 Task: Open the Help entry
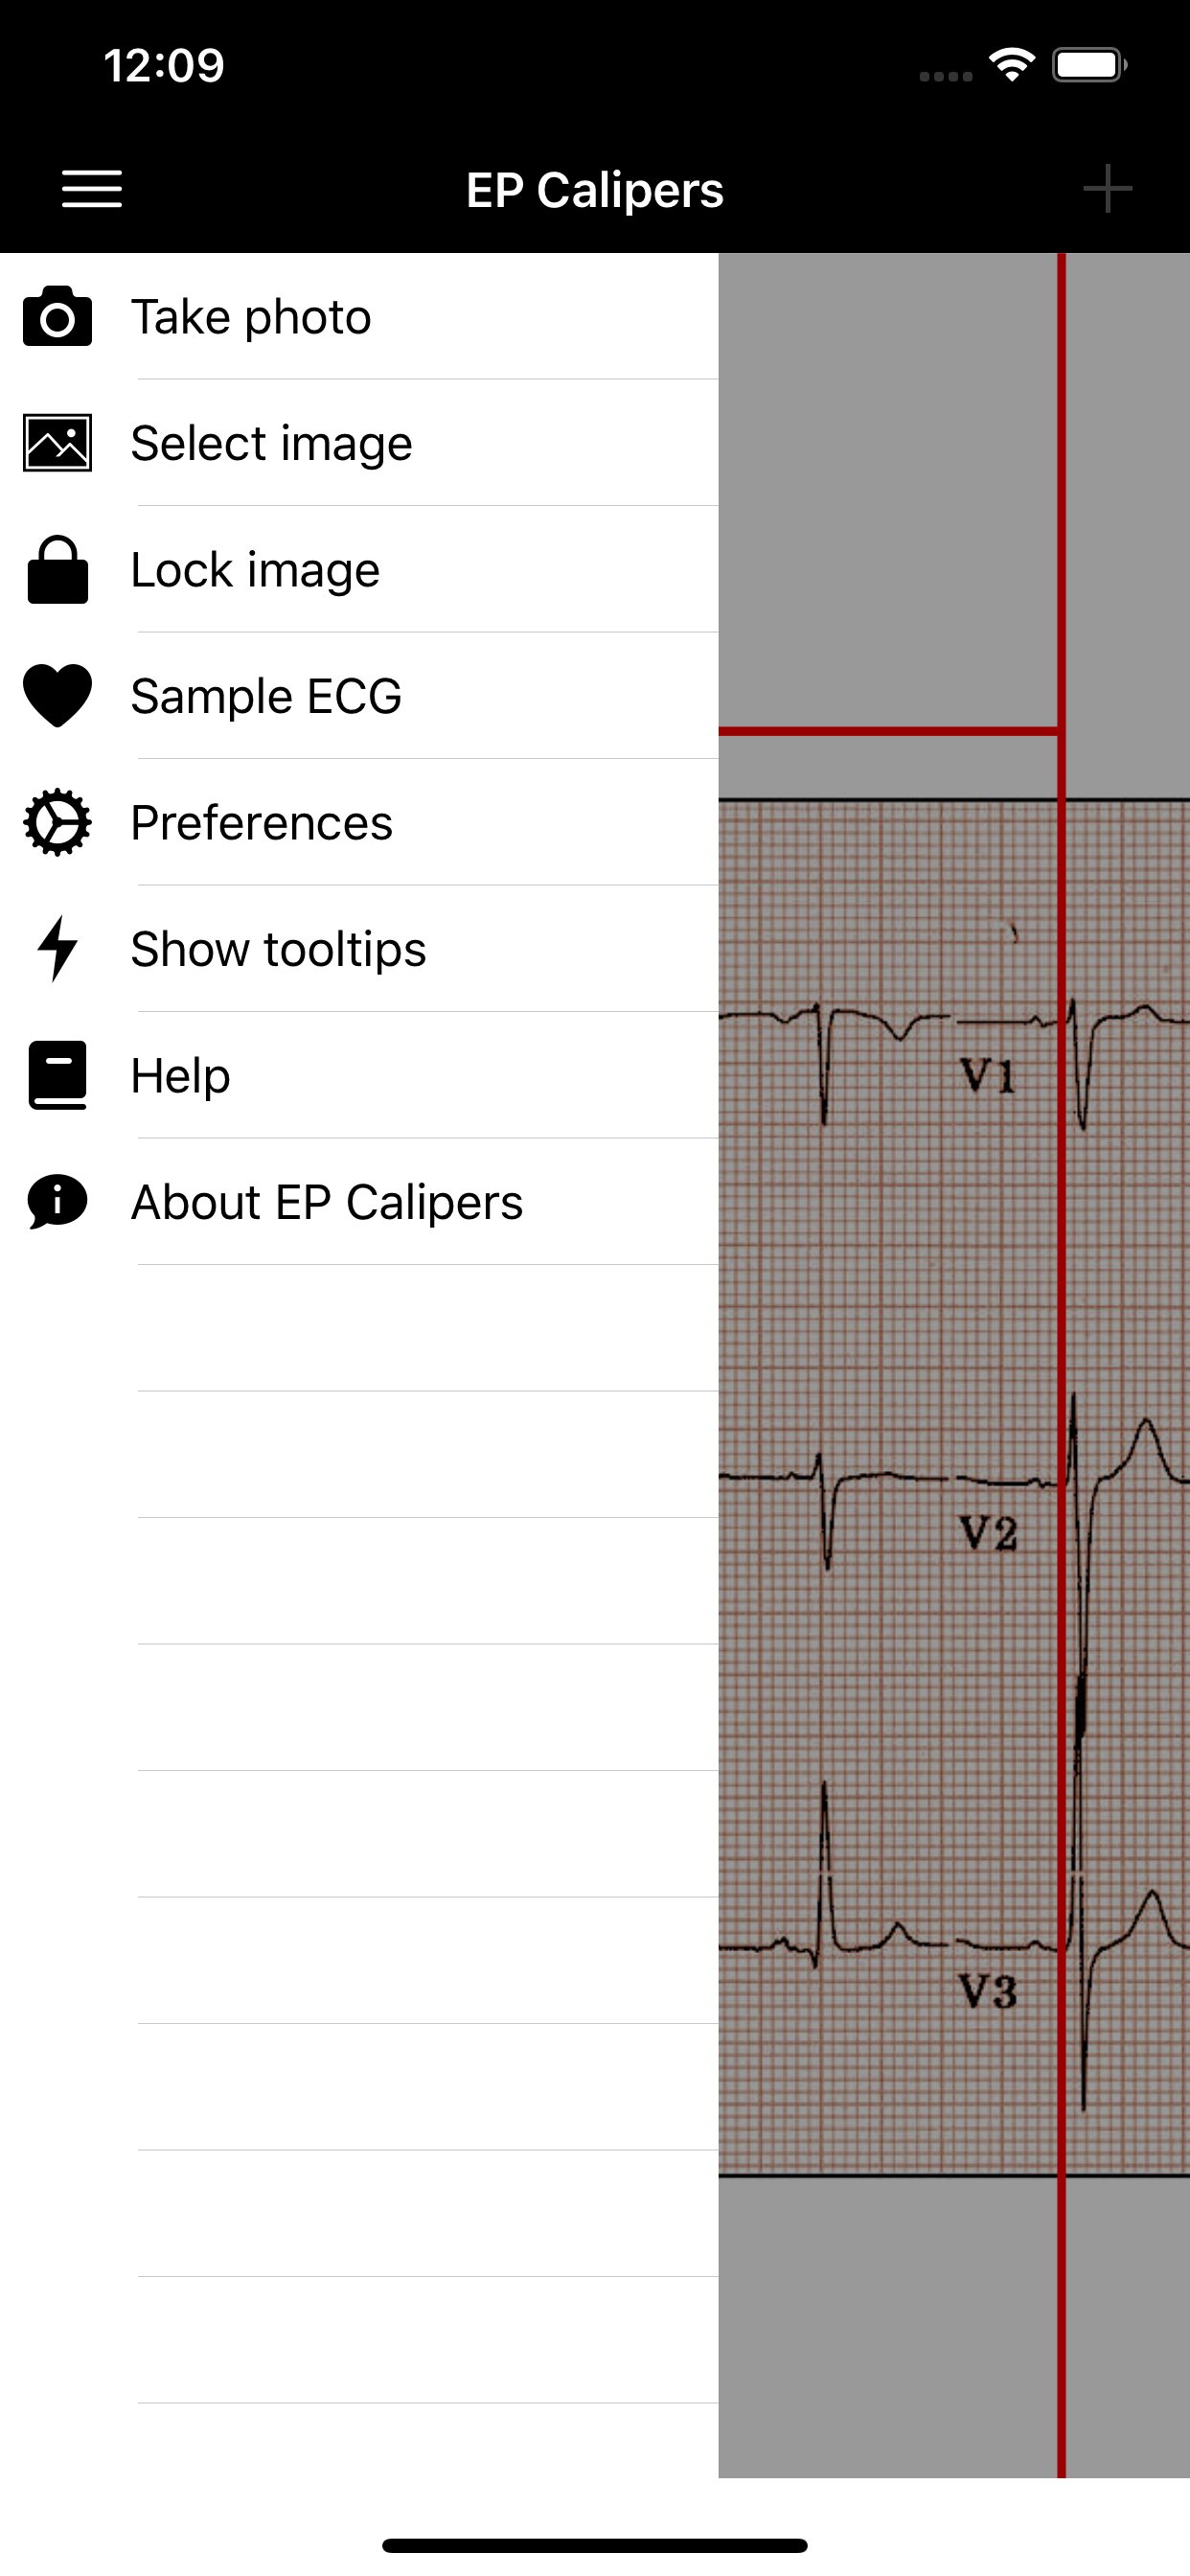180,1076
